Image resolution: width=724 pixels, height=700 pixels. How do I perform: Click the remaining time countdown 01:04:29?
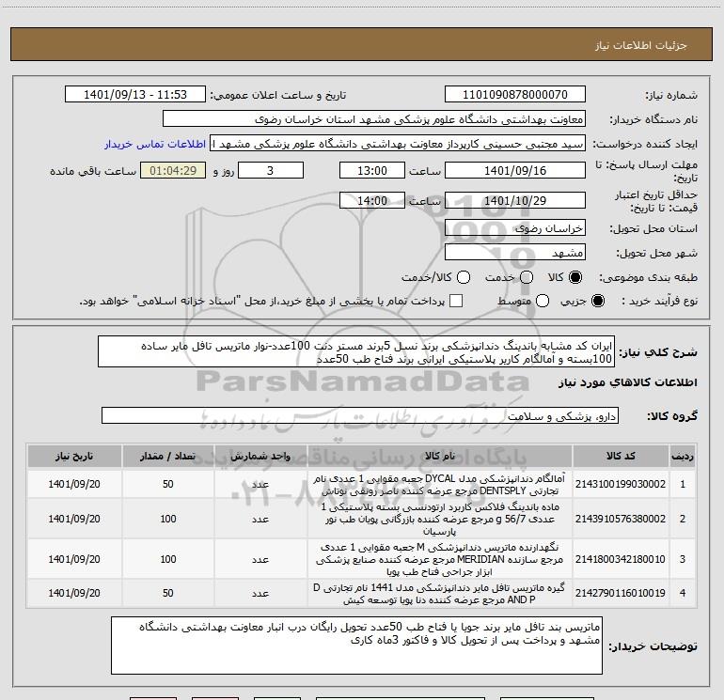(173, 170)
